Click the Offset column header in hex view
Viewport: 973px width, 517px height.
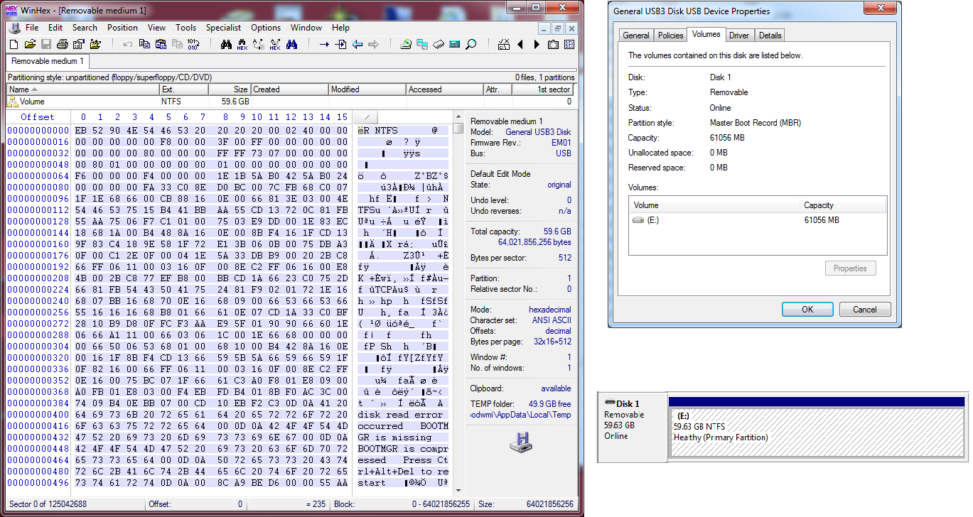coord(38,117)
